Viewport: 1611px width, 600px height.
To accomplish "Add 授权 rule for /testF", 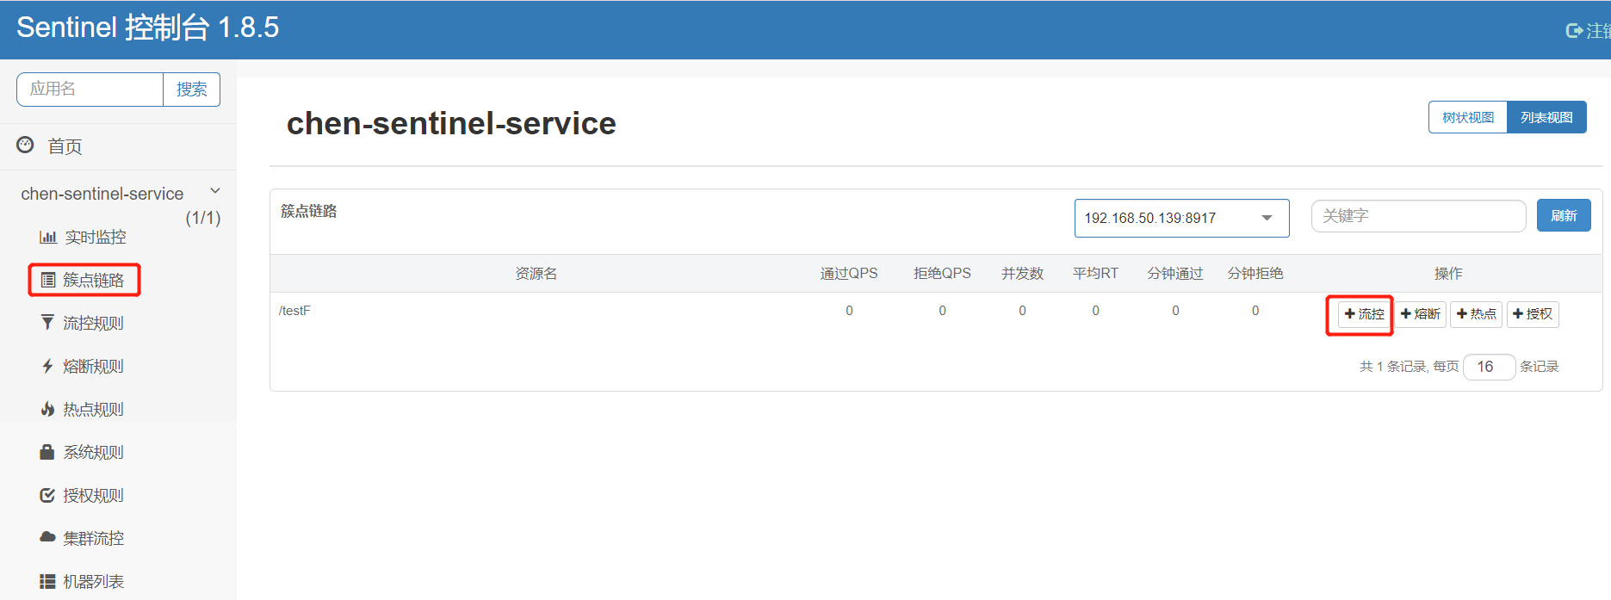I will [1533, 314].
